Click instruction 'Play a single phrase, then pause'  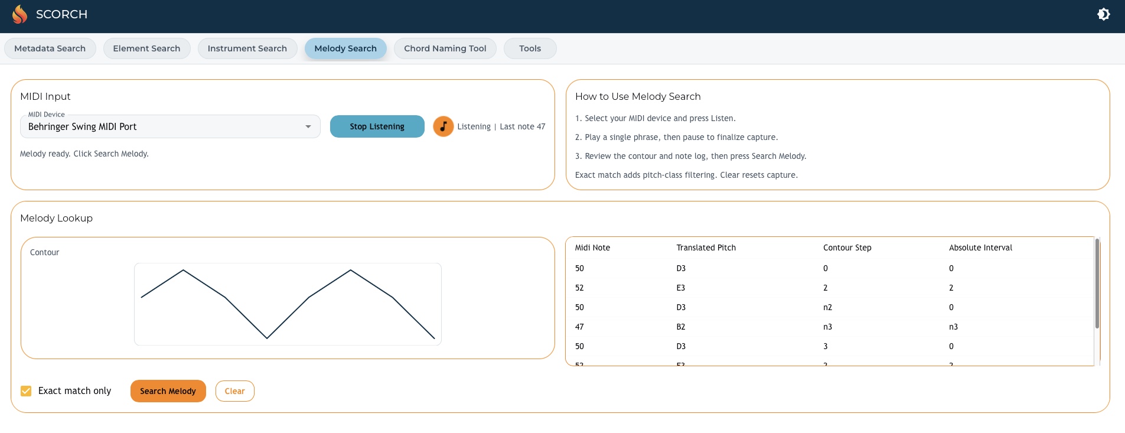pyautogui.click(x=677, y=137)
